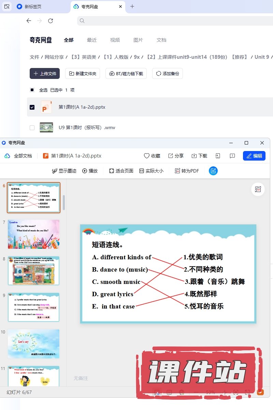
Task: Open a new browser tab with plus
Action: pos(132,6)
